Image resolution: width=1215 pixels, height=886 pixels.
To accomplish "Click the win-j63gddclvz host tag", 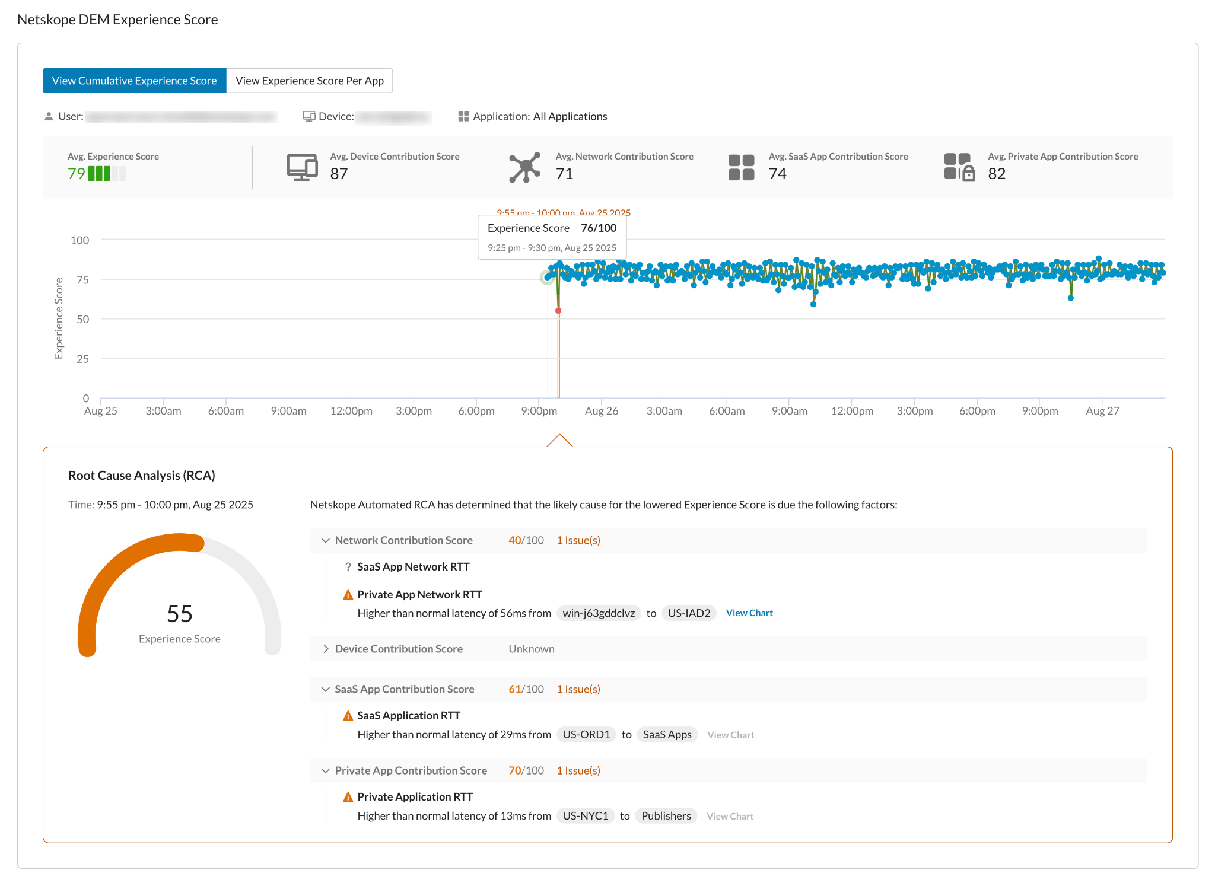I will (598, 613).
